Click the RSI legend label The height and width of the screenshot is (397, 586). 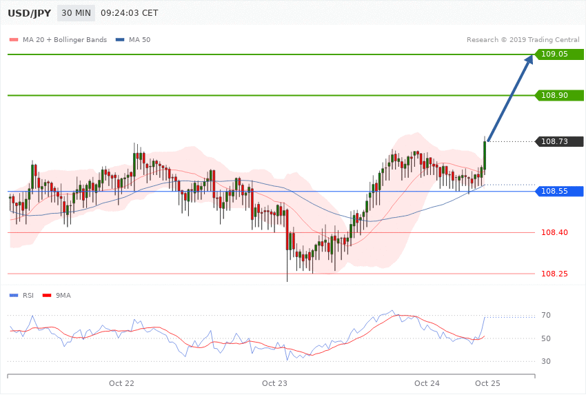pyautogui.click(x=28, y=296)
